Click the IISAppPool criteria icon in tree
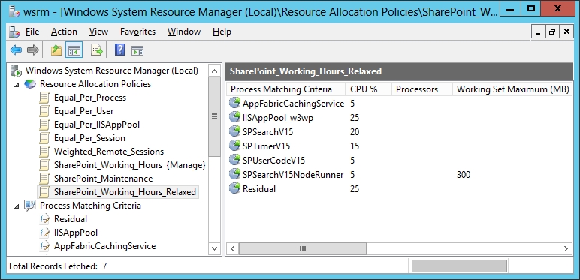The width and height of the screenshot is (580, 280). pyautogui.click(x=44, y=233)
